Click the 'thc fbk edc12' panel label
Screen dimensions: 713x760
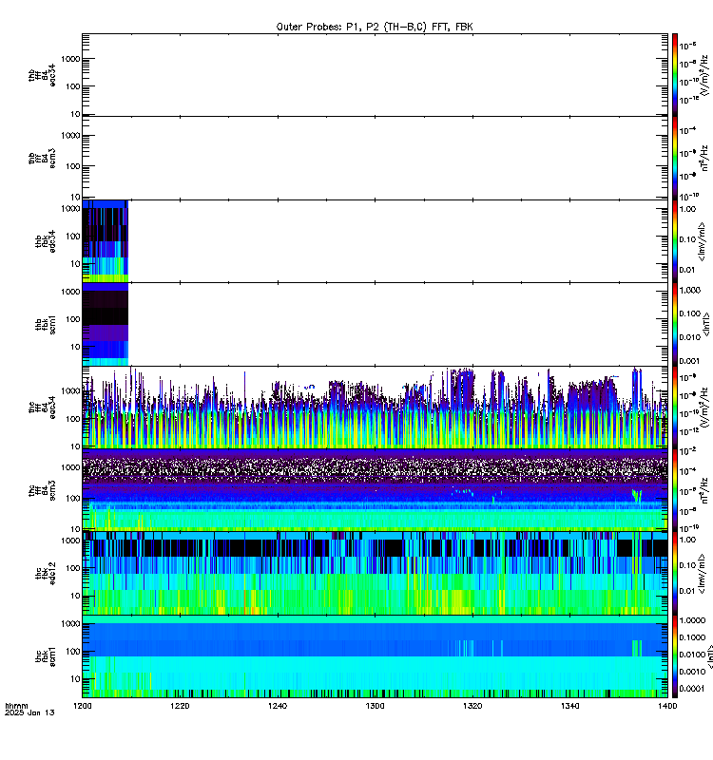[x=46, y=574]
